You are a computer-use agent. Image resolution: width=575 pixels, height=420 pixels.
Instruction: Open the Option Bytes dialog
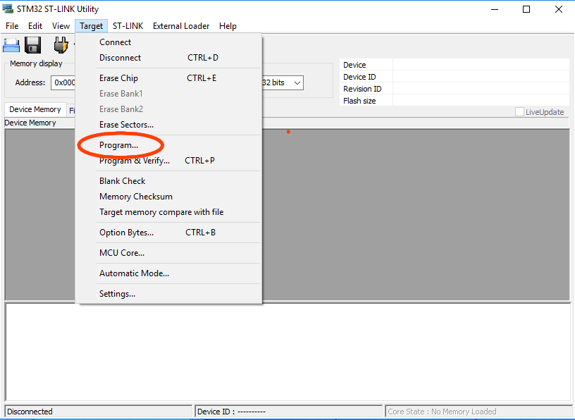coord(126,232)
